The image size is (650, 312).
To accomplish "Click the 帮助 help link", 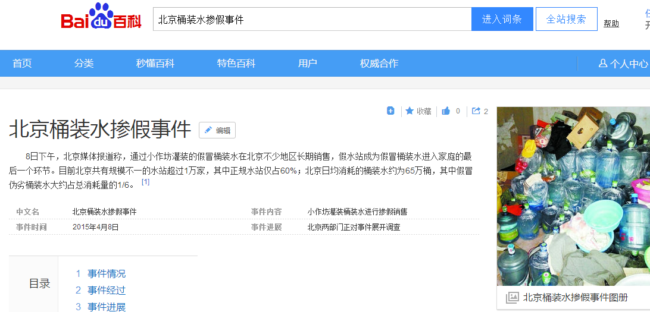I will (x=611, y=24).
